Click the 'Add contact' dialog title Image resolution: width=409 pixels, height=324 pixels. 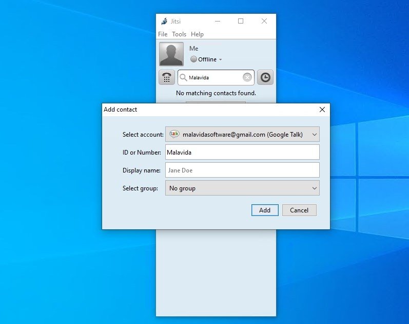[x=120, y=110]
